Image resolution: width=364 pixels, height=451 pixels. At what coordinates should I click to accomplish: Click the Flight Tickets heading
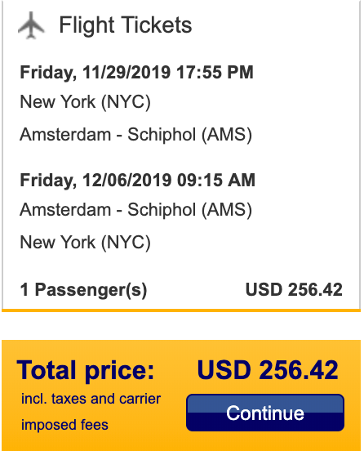coord(125,25)
